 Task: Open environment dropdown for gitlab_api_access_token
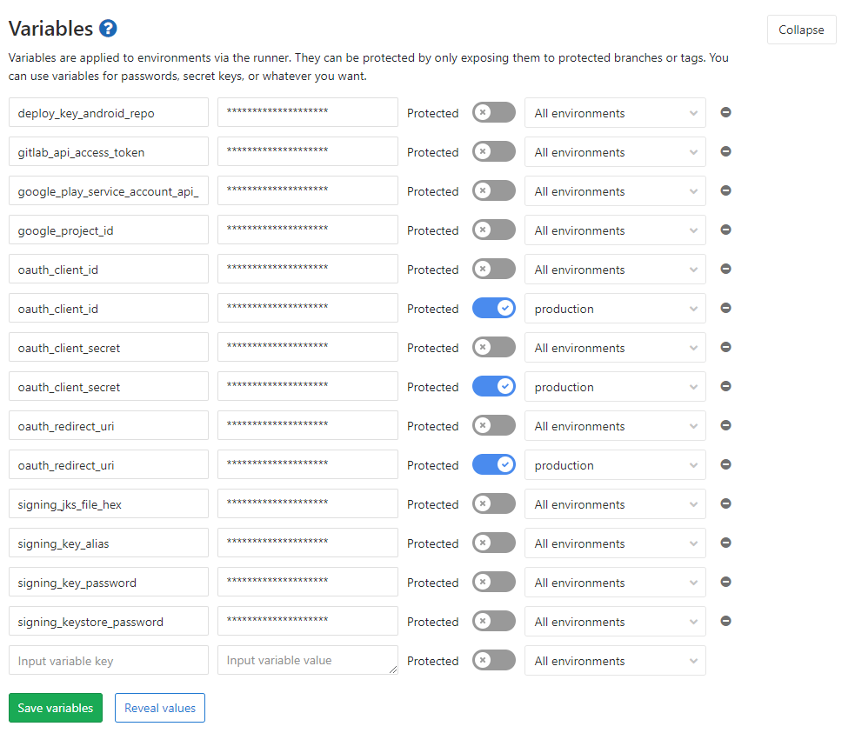(x=615, y=152)
